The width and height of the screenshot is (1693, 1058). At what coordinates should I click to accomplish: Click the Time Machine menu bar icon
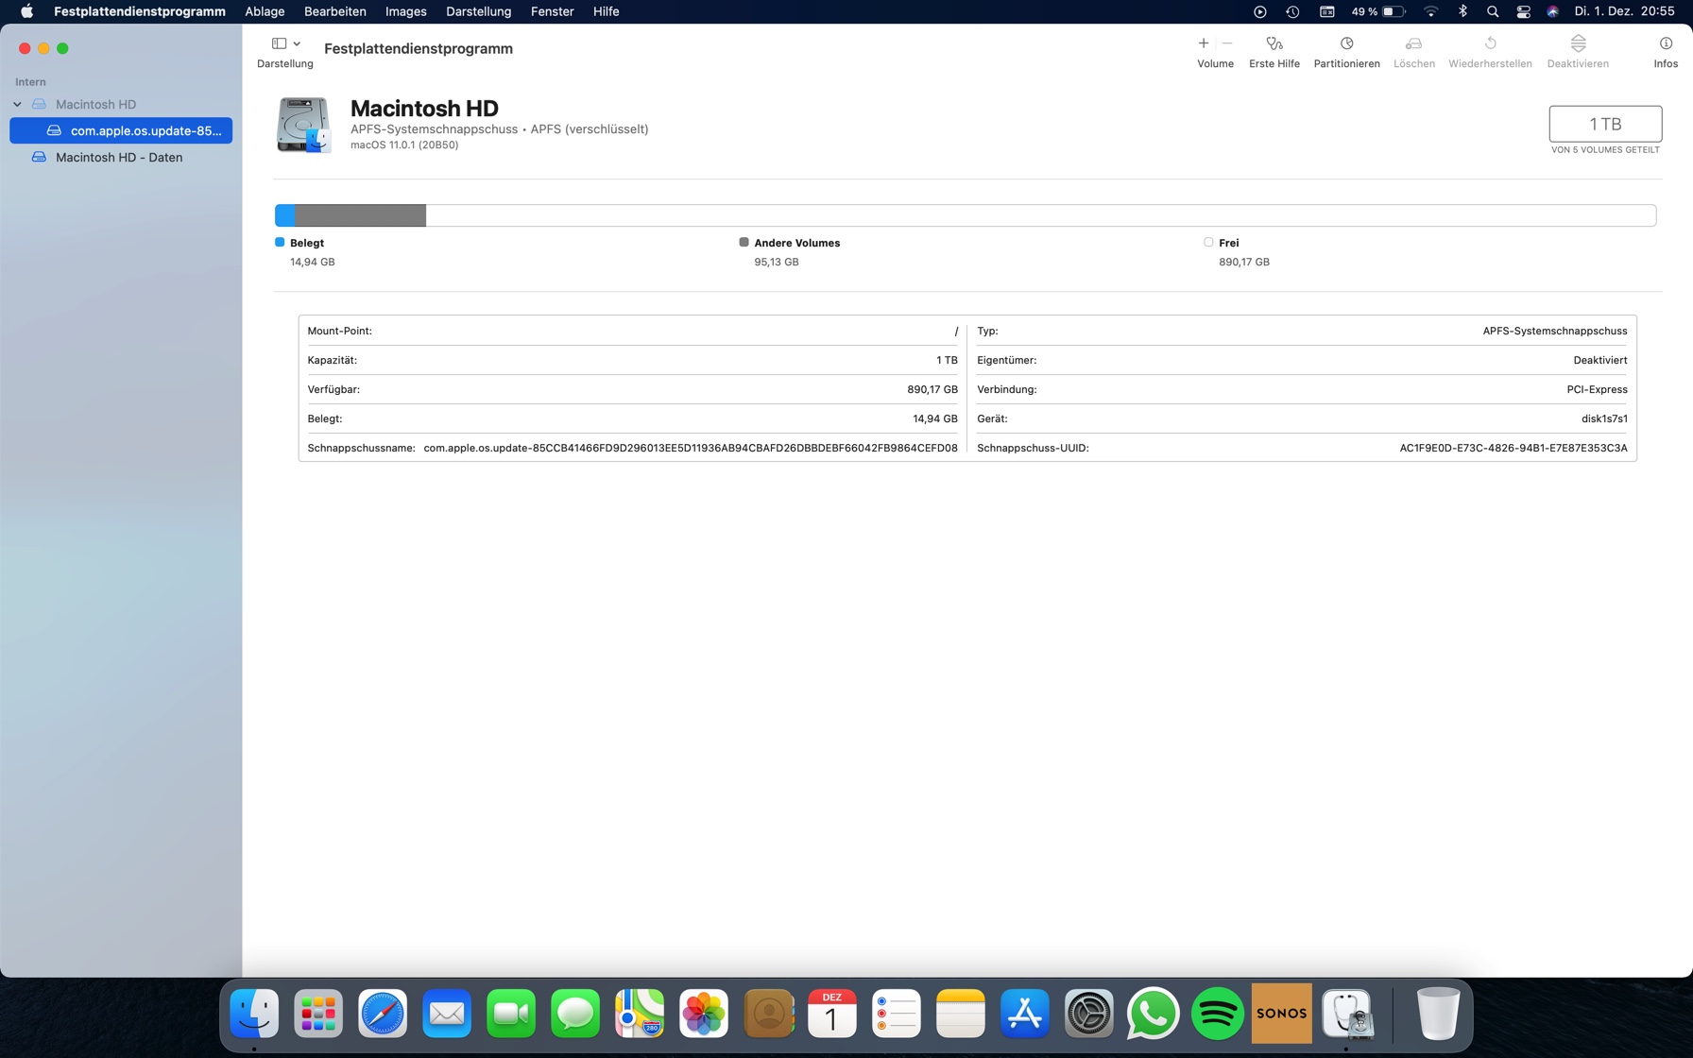pos(1292,11)
